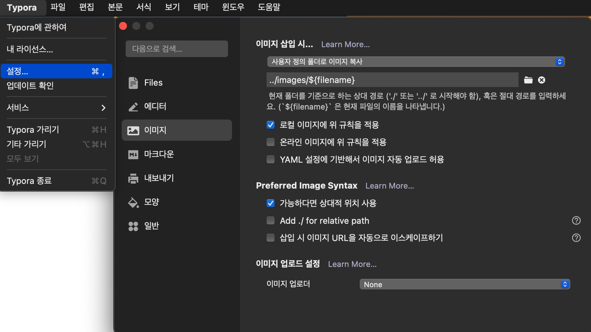This screenshot has height=332, width=591.
Task: Browse folder icon for image path
Action: pyautogui.click(x=528, y=80)
